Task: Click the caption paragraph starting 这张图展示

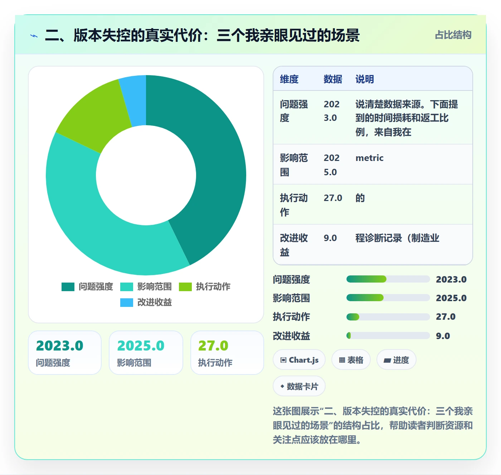Action: click(x=373, y=425)
